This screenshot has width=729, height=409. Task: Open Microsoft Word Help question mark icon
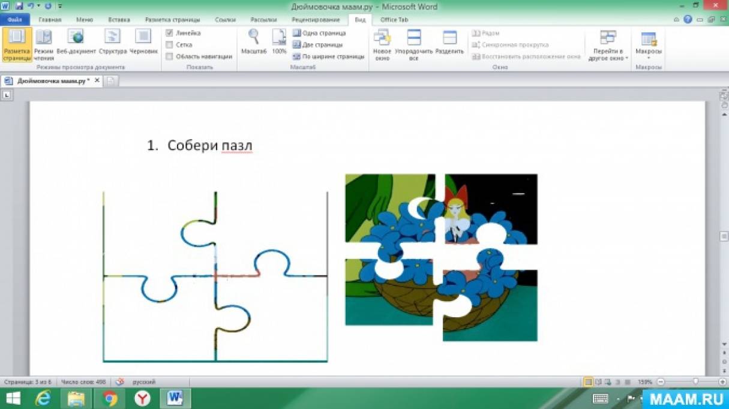688,19
